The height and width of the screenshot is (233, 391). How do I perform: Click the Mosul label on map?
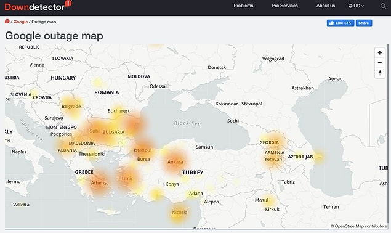pyautogui.click(x=262, y=200)
